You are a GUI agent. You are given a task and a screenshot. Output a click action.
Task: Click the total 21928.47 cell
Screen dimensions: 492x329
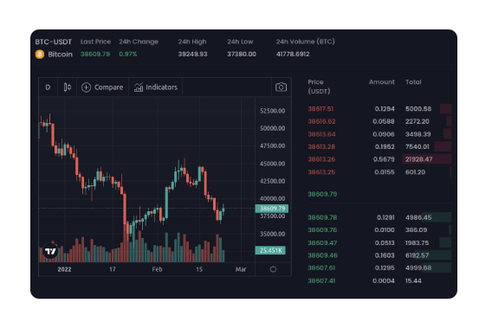click(418, 159)
